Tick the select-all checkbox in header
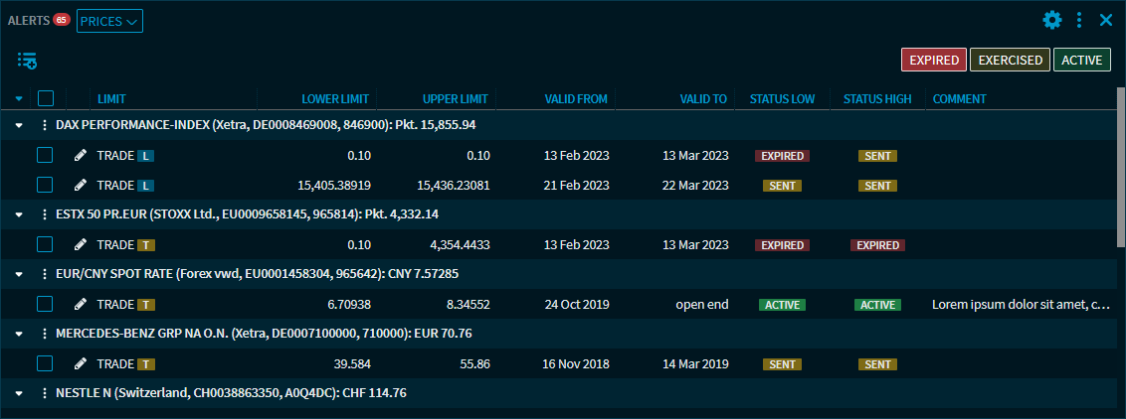Screen dimensions: 1126x419 45,98
